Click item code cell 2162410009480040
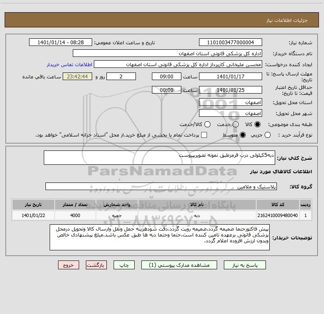The height and width of the screenshot is (314, 324). click(x=278, y=215)
